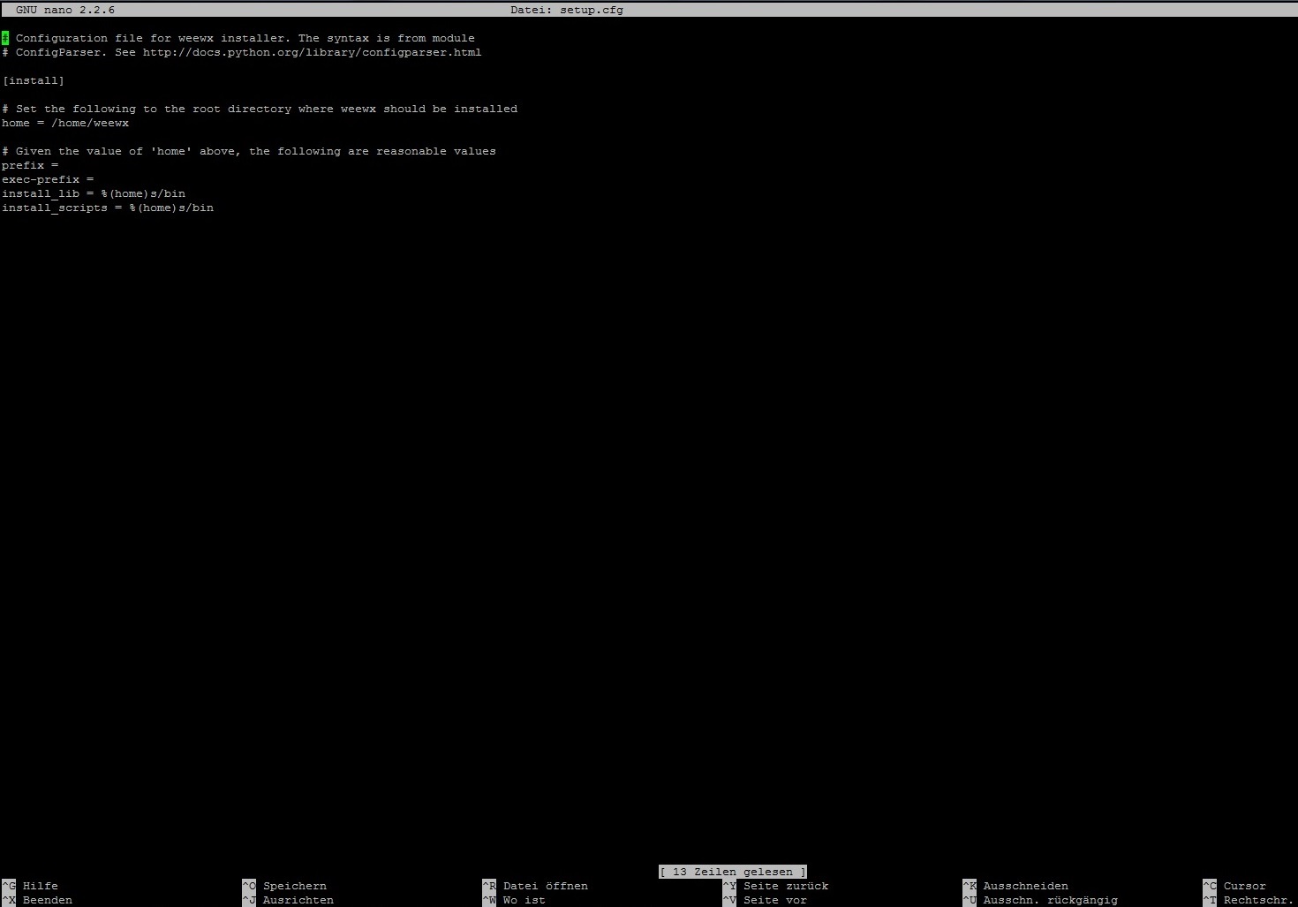Click the ^V Seite vor shortcut
This screenshot has height=907, width=1298.
(x=765, y=900)
